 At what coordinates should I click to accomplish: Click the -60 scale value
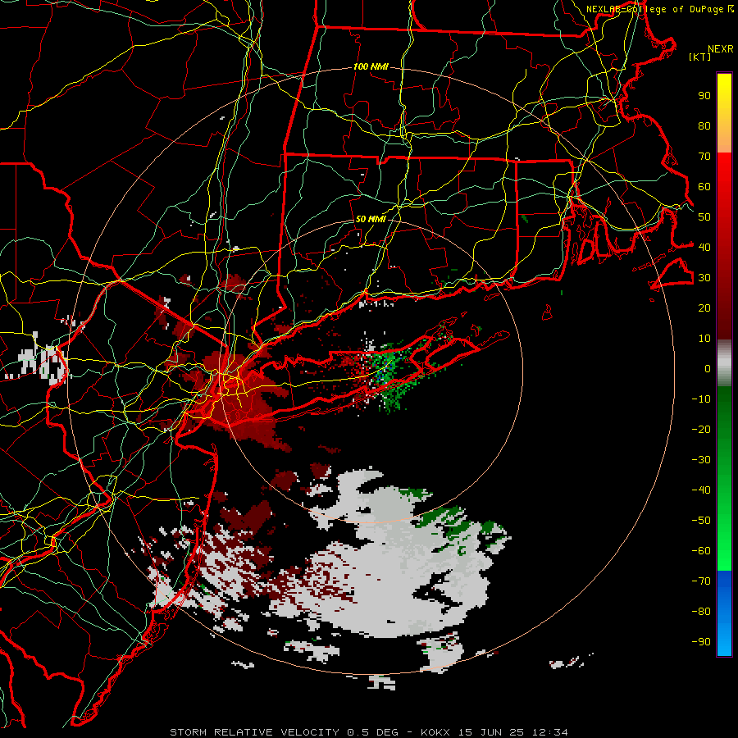tap(701, 551)
